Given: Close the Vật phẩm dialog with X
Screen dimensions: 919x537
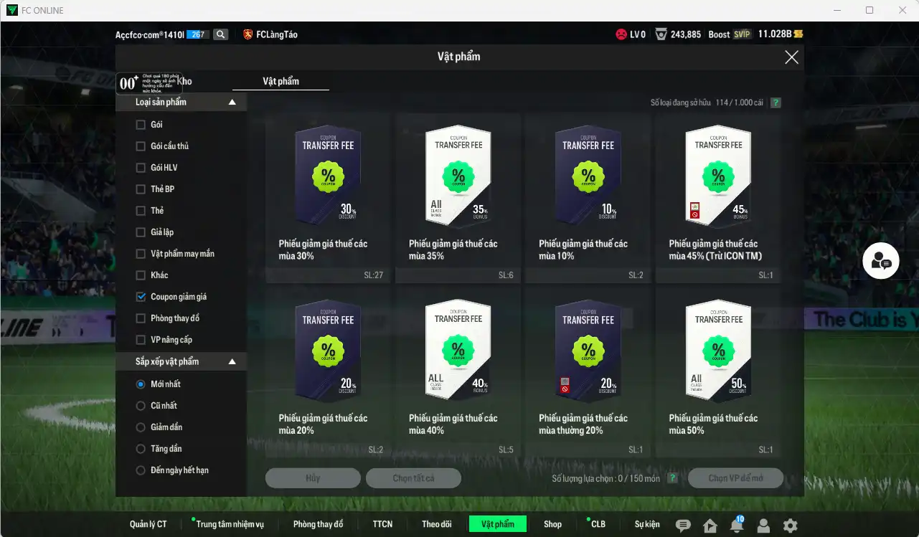Looking at the screenshot, I should click(791, 57).
